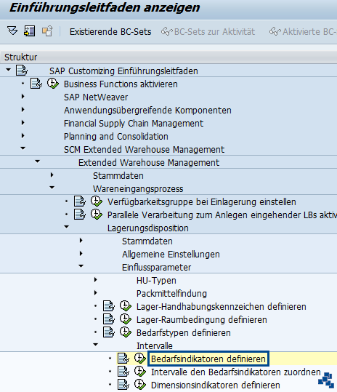The height and width of the screenshot is (392, 337).
Task: Expand Financial Supply Chain Management node
Action: coord(23,122)
